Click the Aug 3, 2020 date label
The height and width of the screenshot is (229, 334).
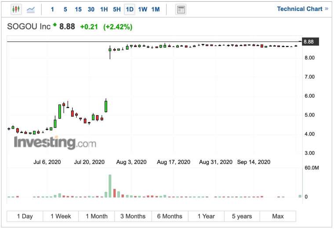tap(131, 162)
